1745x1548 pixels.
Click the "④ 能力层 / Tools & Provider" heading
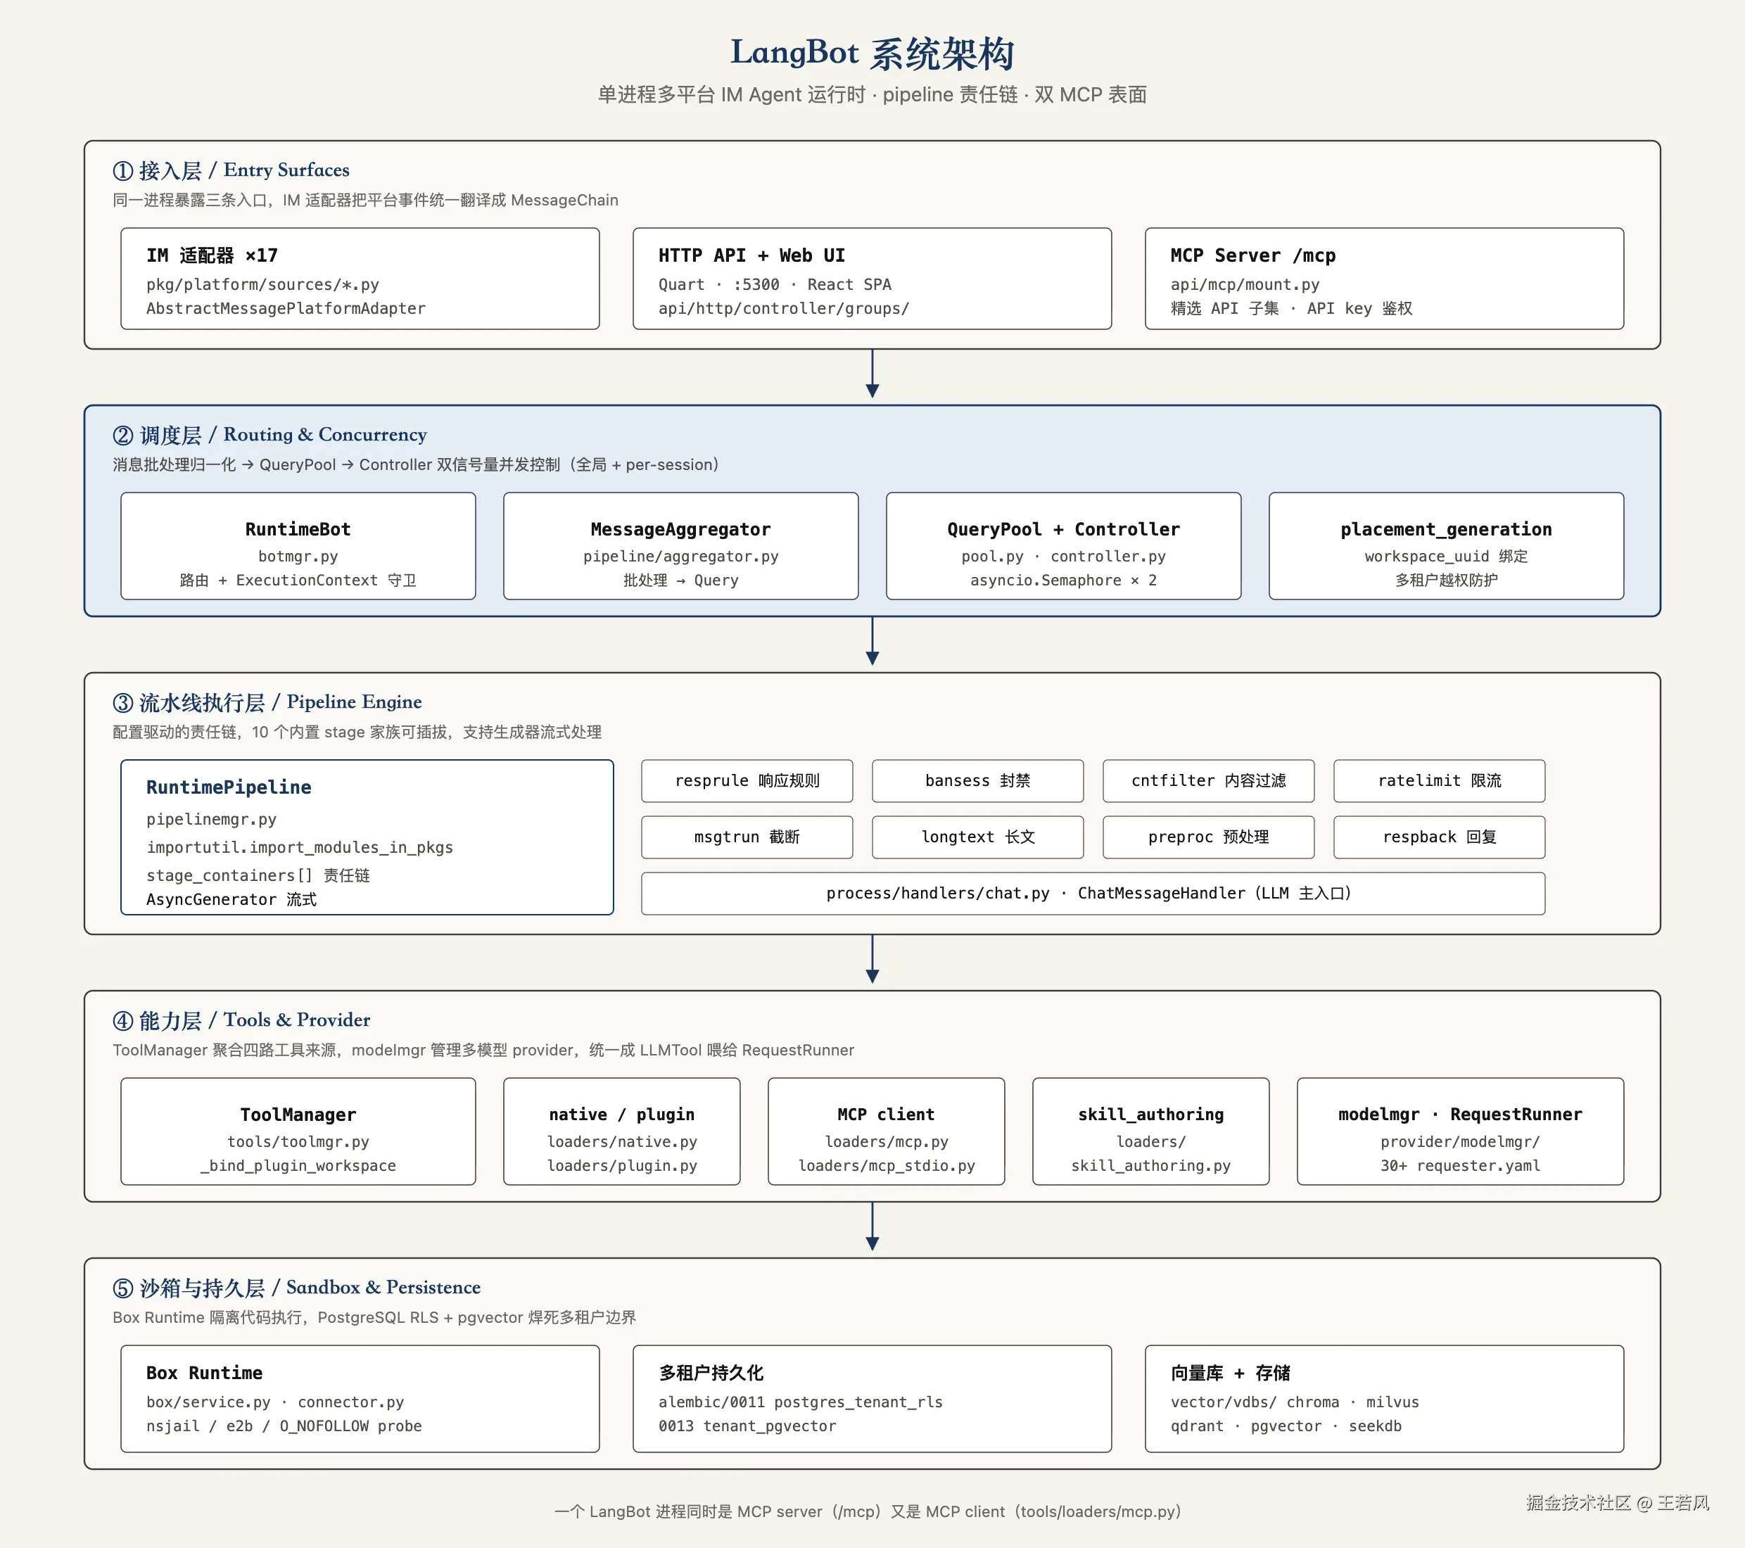(241, 1020)
